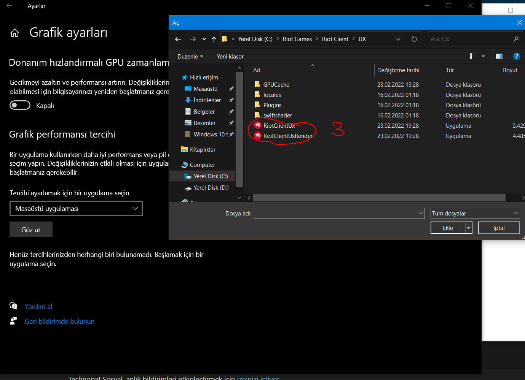Image resolution: width=525 pixels, height=380 pixels.
Task: Select Kitaplıklar in navigation pane
Action: pyautogui.click(x=203, y=150)
